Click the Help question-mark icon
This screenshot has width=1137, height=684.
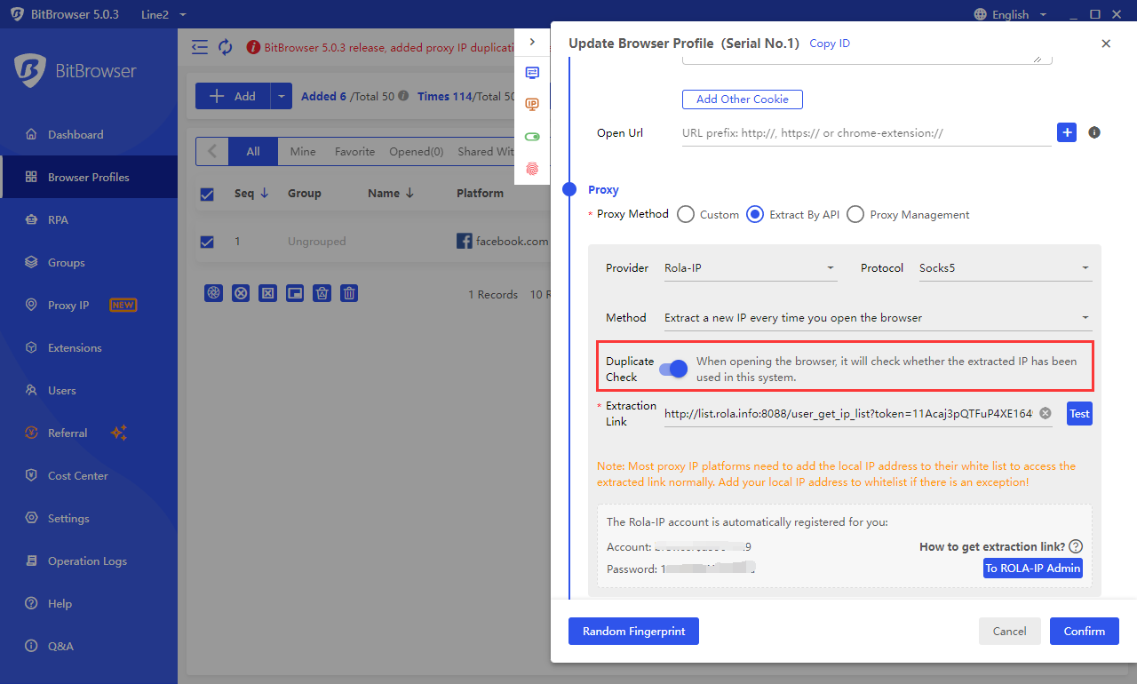(x=31, y=604)
